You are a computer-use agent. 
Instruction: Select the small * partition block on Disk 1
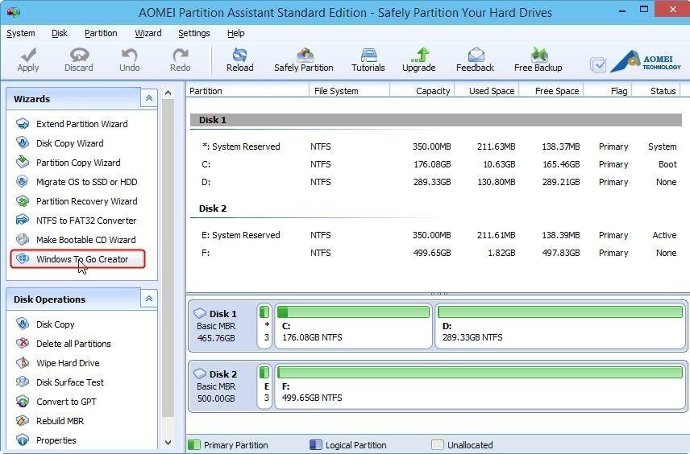click(x=264, y=326)
